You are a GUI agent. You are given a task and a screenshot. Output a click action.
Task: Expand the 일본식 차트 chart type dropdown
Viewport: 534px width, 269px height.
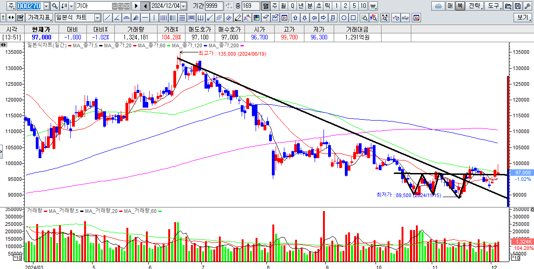[x=97, y=18]
